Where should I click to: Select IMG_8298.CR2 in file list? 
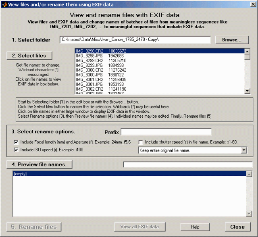point(160,51)
